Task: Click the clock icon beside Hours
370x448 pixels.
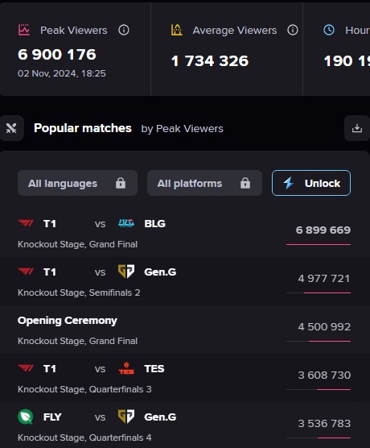Action: (x=329, y=30)
